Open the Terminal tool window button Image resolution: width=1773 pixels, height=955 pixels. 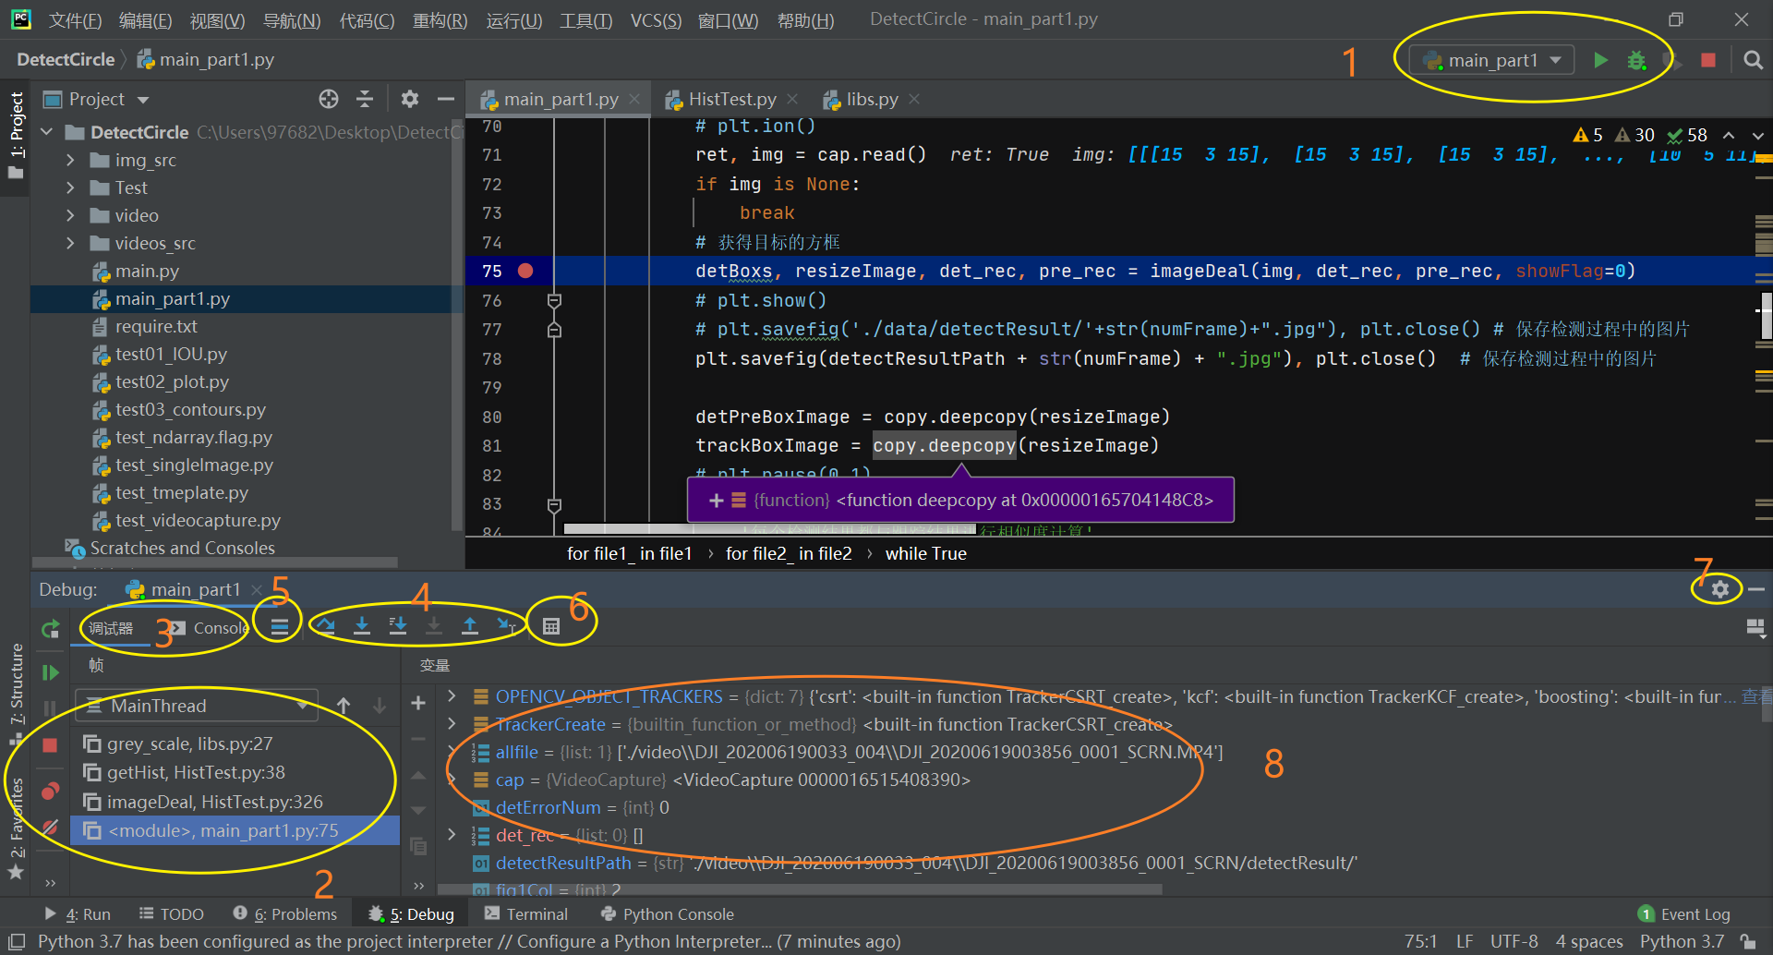tap(526, 914)
